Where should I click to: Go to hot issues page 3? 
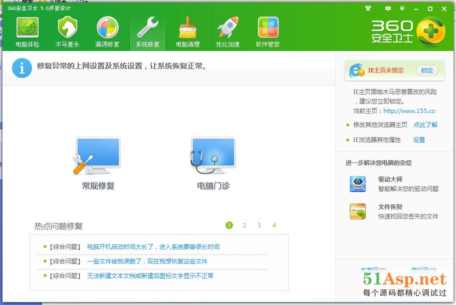coord(259,225)
